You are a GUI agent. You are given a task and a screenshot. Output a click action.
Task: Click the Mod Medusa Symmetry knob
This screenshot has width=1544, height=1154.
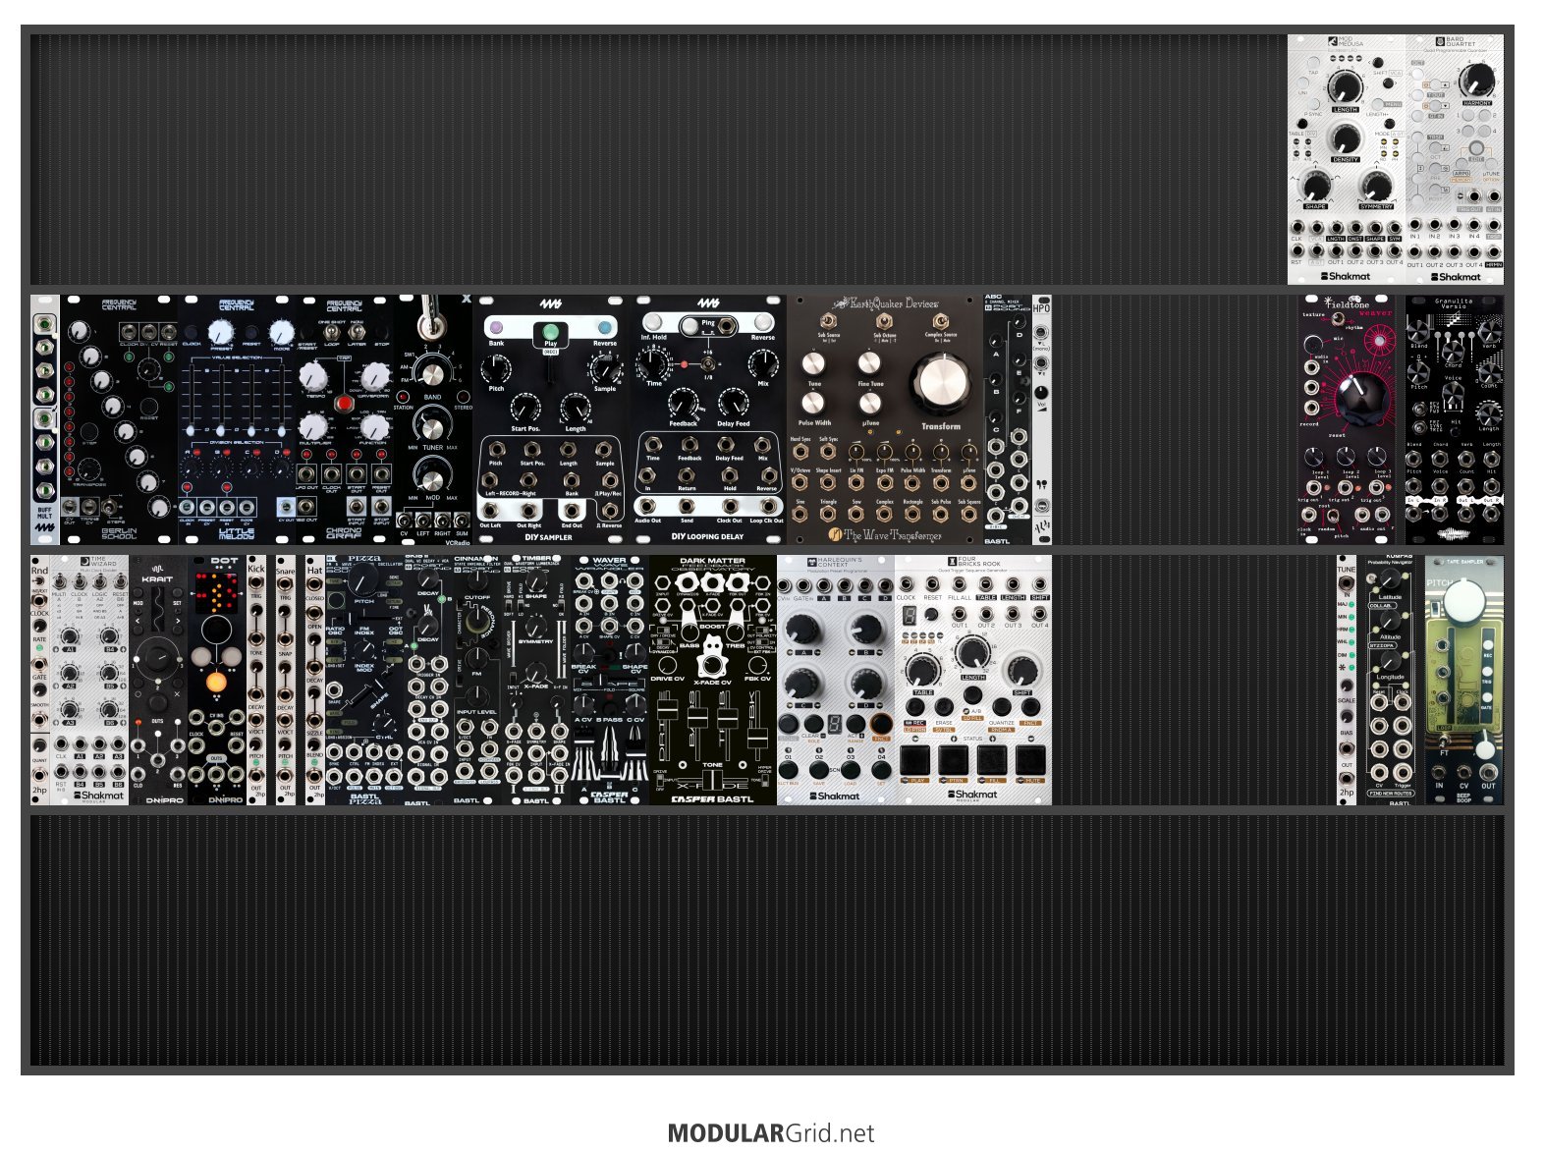[x=1375, y=185]
